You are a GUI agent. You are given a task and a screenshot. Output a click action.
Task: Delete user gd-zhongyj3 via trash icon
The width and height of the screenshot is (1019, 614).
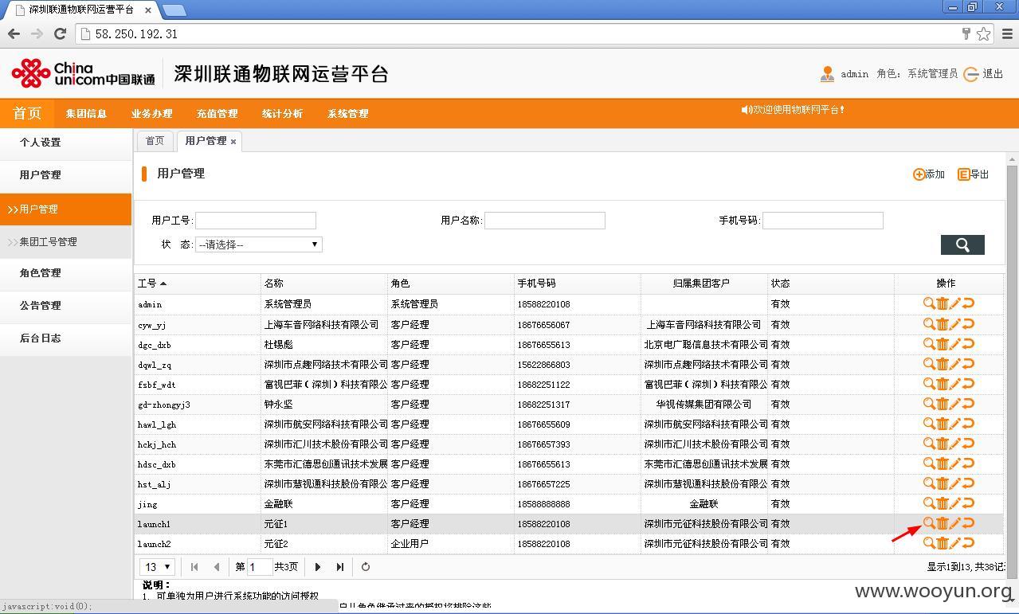[942, 404]
